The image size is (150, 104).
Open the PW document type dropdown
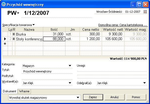pyautogui.click(x=18, y=13)
